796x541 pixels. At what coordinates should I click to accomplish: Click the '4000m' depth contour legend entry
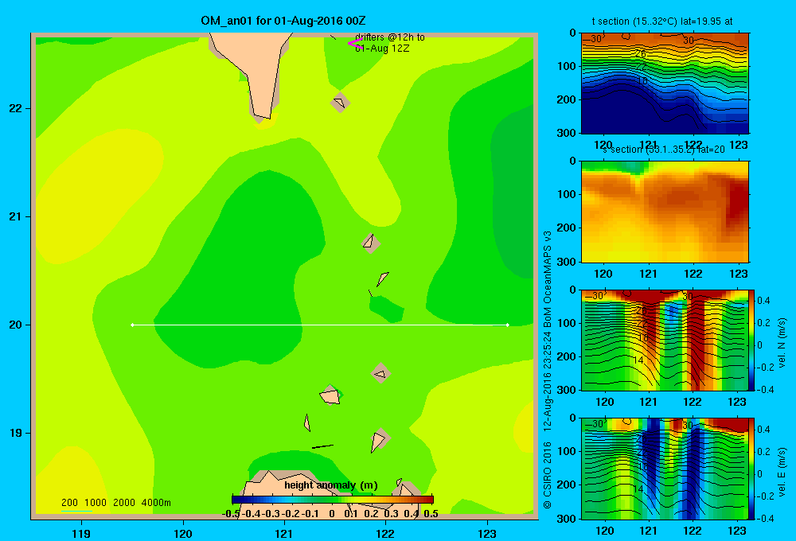point(156,503)
